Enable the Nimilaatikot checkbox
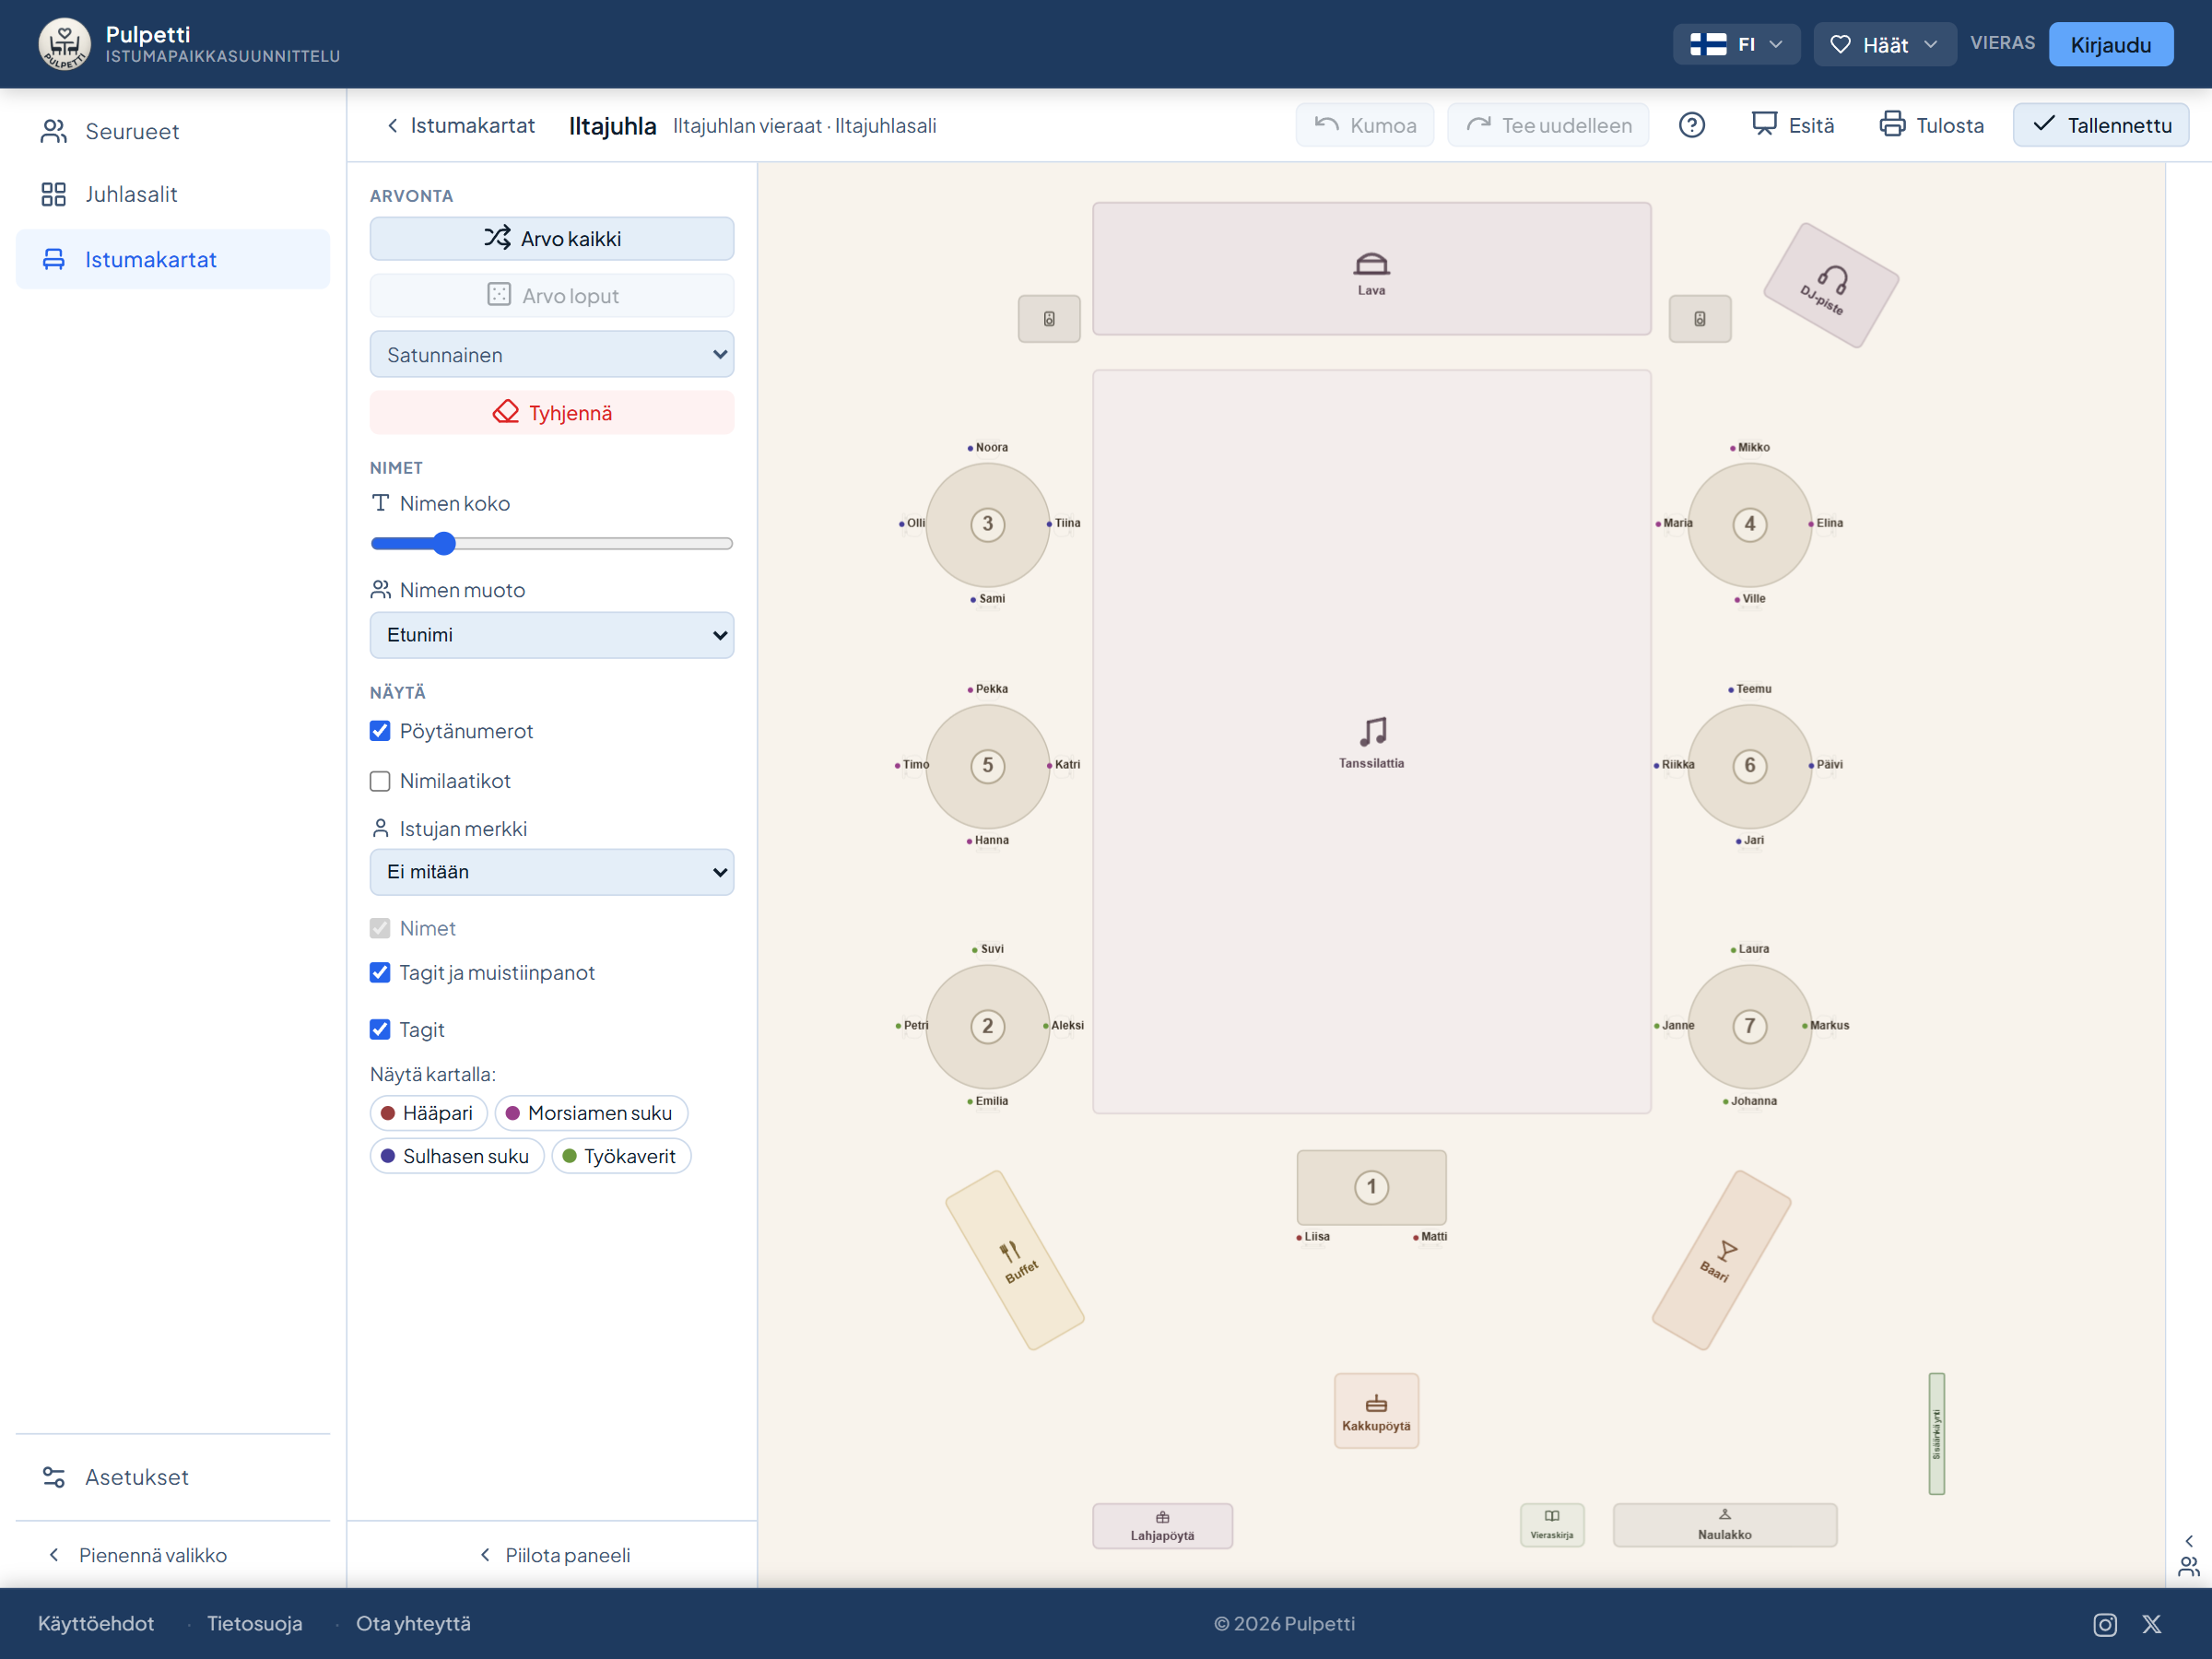The width and height of the screenshot is (2212, 1659). pos(380,781)
